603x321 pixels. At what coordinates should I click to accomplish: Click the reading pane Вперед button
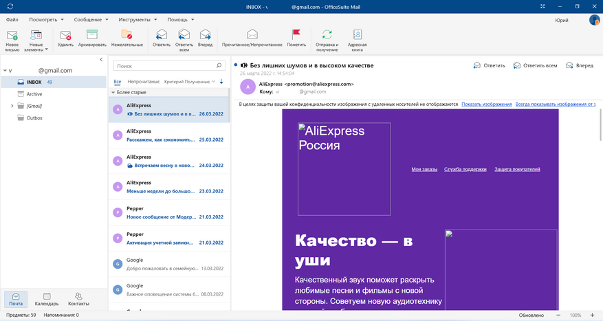point(580,65)
